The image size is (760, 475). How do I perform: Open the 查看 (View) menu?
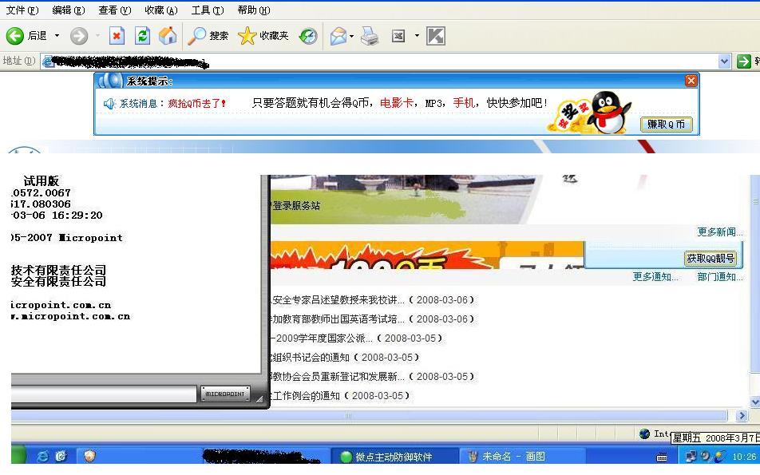pyautogui.click(x=114, y=10)
